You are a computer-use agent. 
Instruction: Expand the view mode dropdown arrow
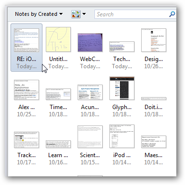(84, 14)
